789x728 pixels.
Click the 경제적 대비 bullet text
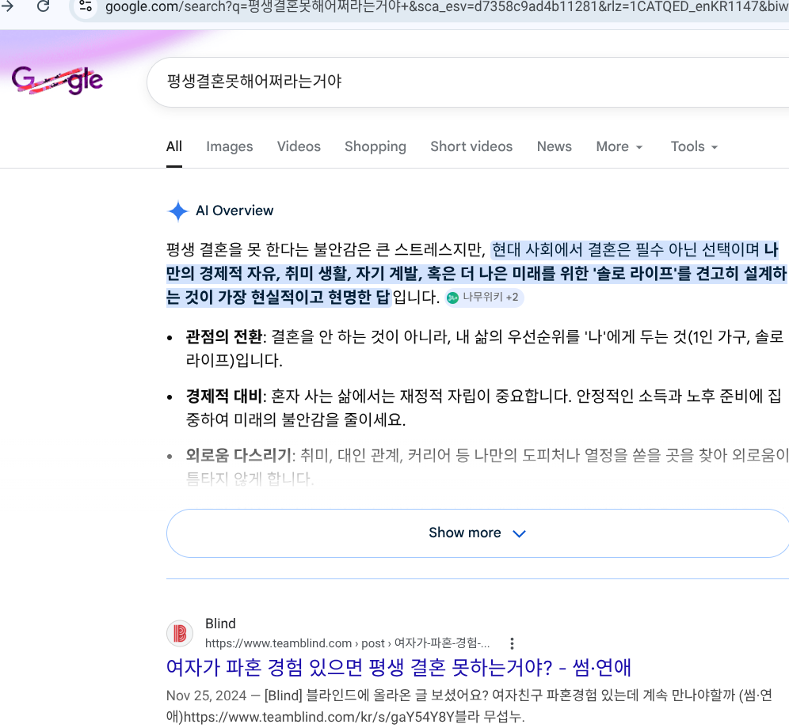point(483,408)
